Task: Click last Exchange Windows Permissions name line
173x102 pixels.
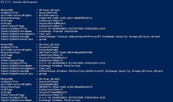Action: pyautogui.click(x=60, y=100)
